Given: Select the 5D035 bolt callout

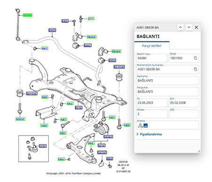Looking at the screenshot, I should (20, 119).
